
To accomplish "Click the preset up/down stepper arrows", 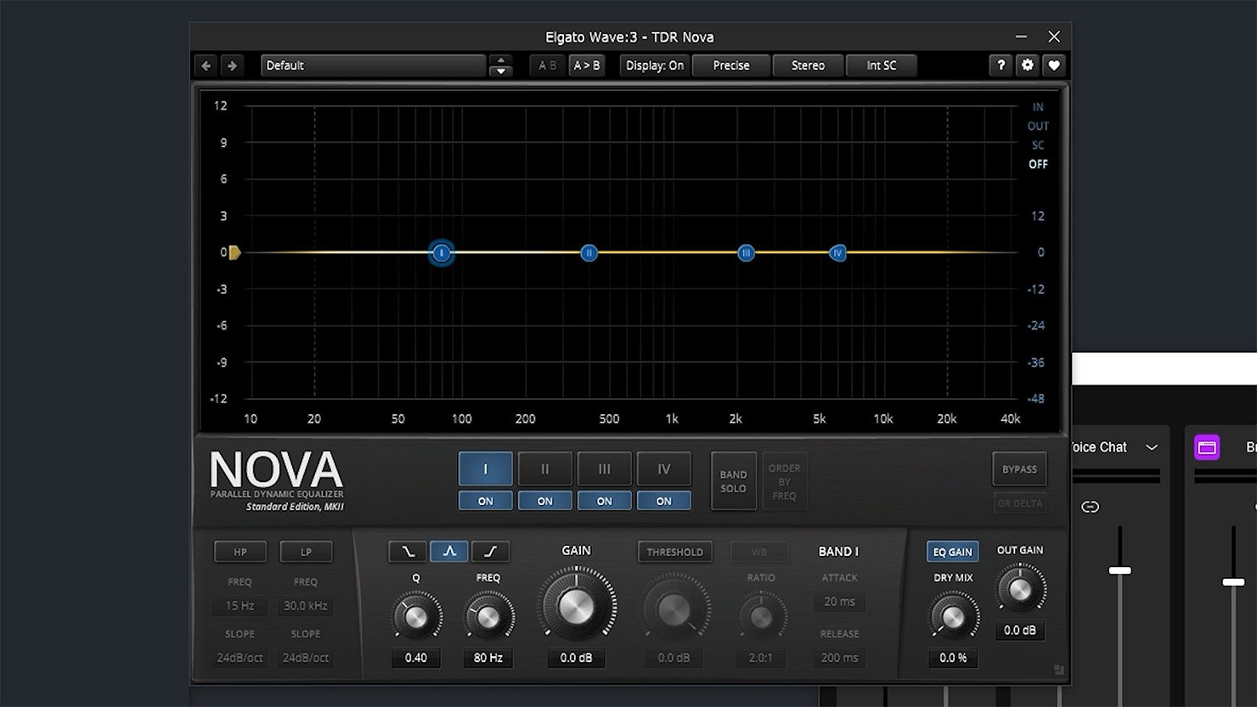I will (x=501, y=65).
